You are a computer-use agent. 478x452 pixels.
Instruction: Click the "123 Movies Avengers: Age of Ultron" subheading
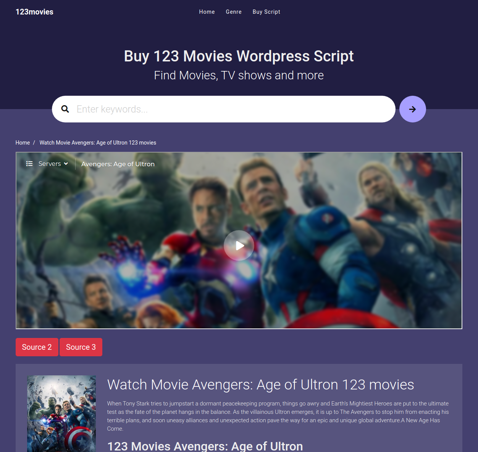205,446
